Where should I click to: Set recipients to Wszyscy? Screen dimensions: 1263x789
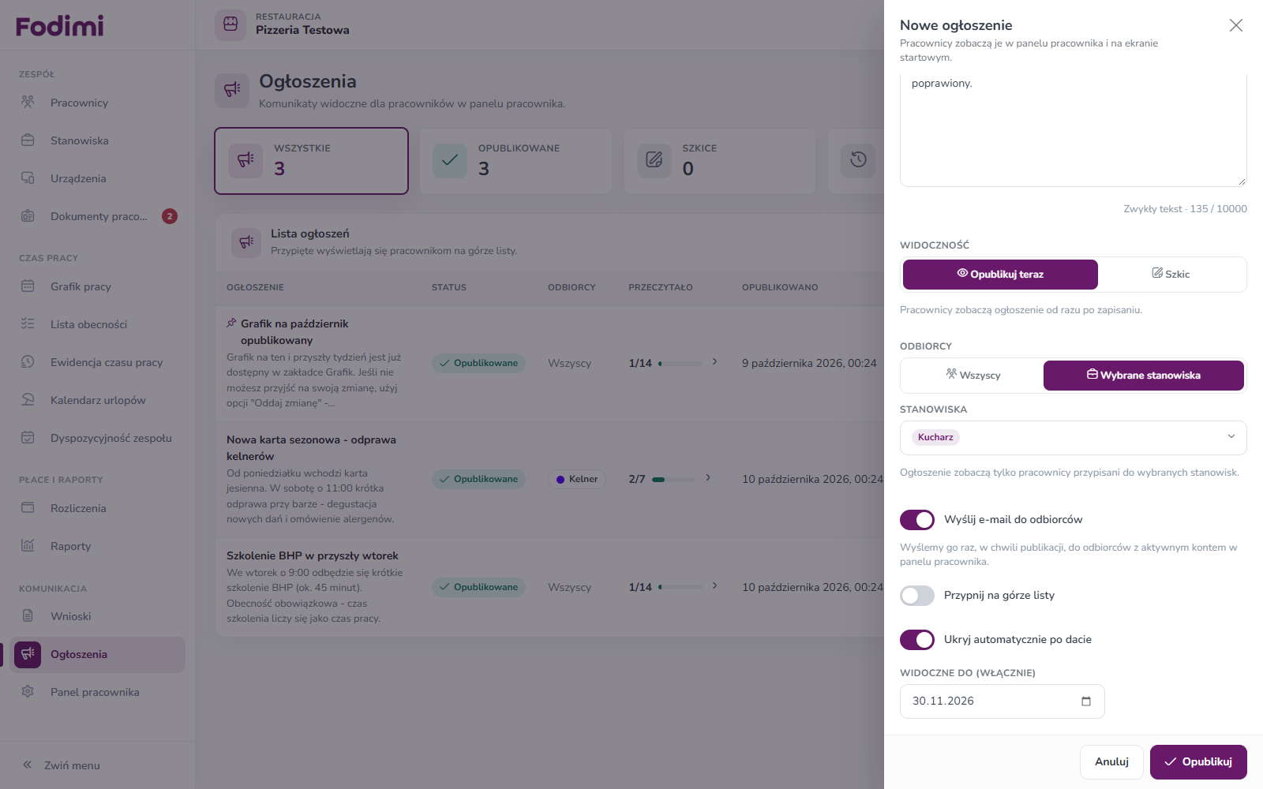point(973,376)
